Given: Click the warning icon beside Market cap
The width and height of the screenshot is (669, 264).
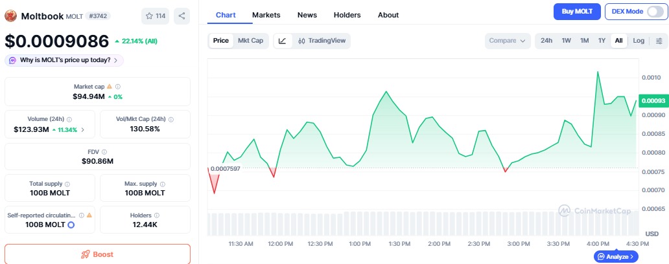Looking at the screenshot, I should click(x=109, y=86).
